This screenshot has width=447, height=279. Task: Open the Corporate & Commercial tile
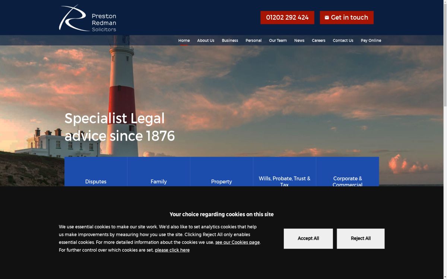348,174
